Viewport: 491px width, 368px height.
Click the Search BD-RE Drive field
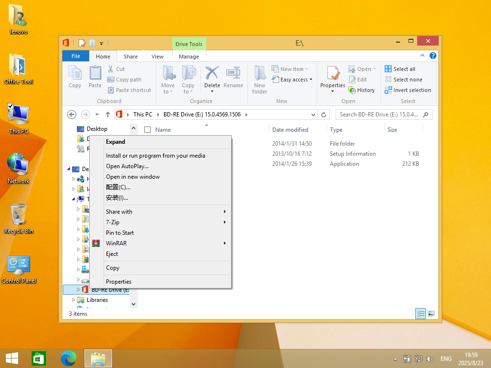(x=379, y=115)
